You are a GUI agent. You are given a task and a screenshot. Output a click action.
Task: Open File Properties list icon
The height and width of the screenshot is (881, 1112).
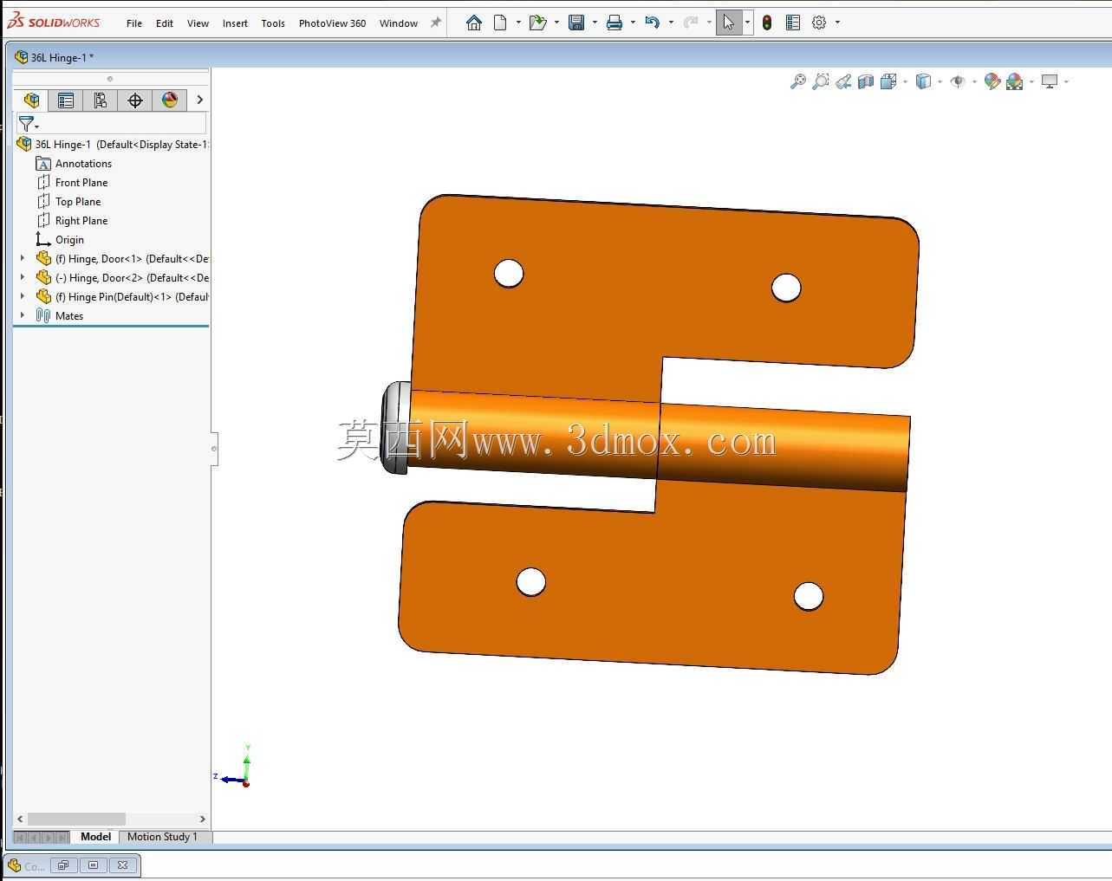coord(792,23)
